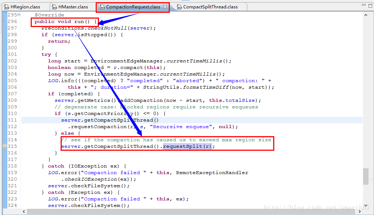This screenshot has height=215, width=374.
Task: Click the 'exceed max region size' comment
Action: [x=166, y=140]
